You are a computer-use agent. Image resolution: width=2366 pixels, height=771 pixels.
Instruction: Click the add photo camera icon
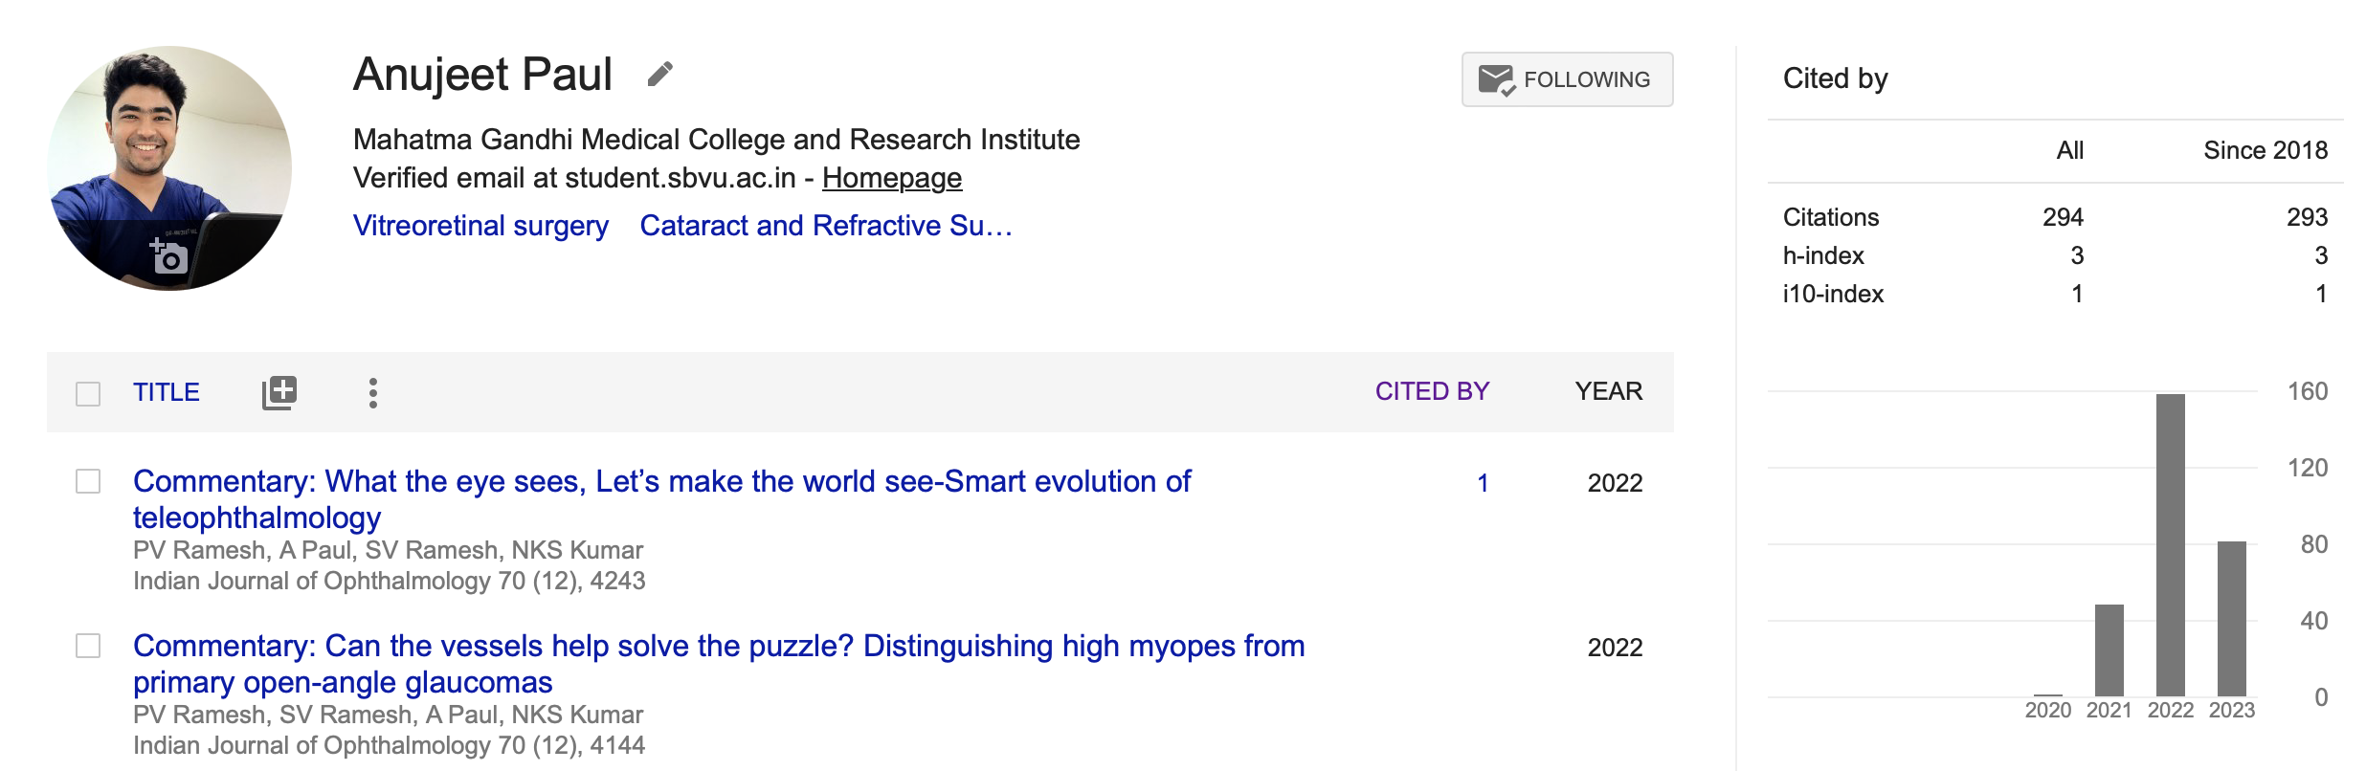(x=168, y=256)
